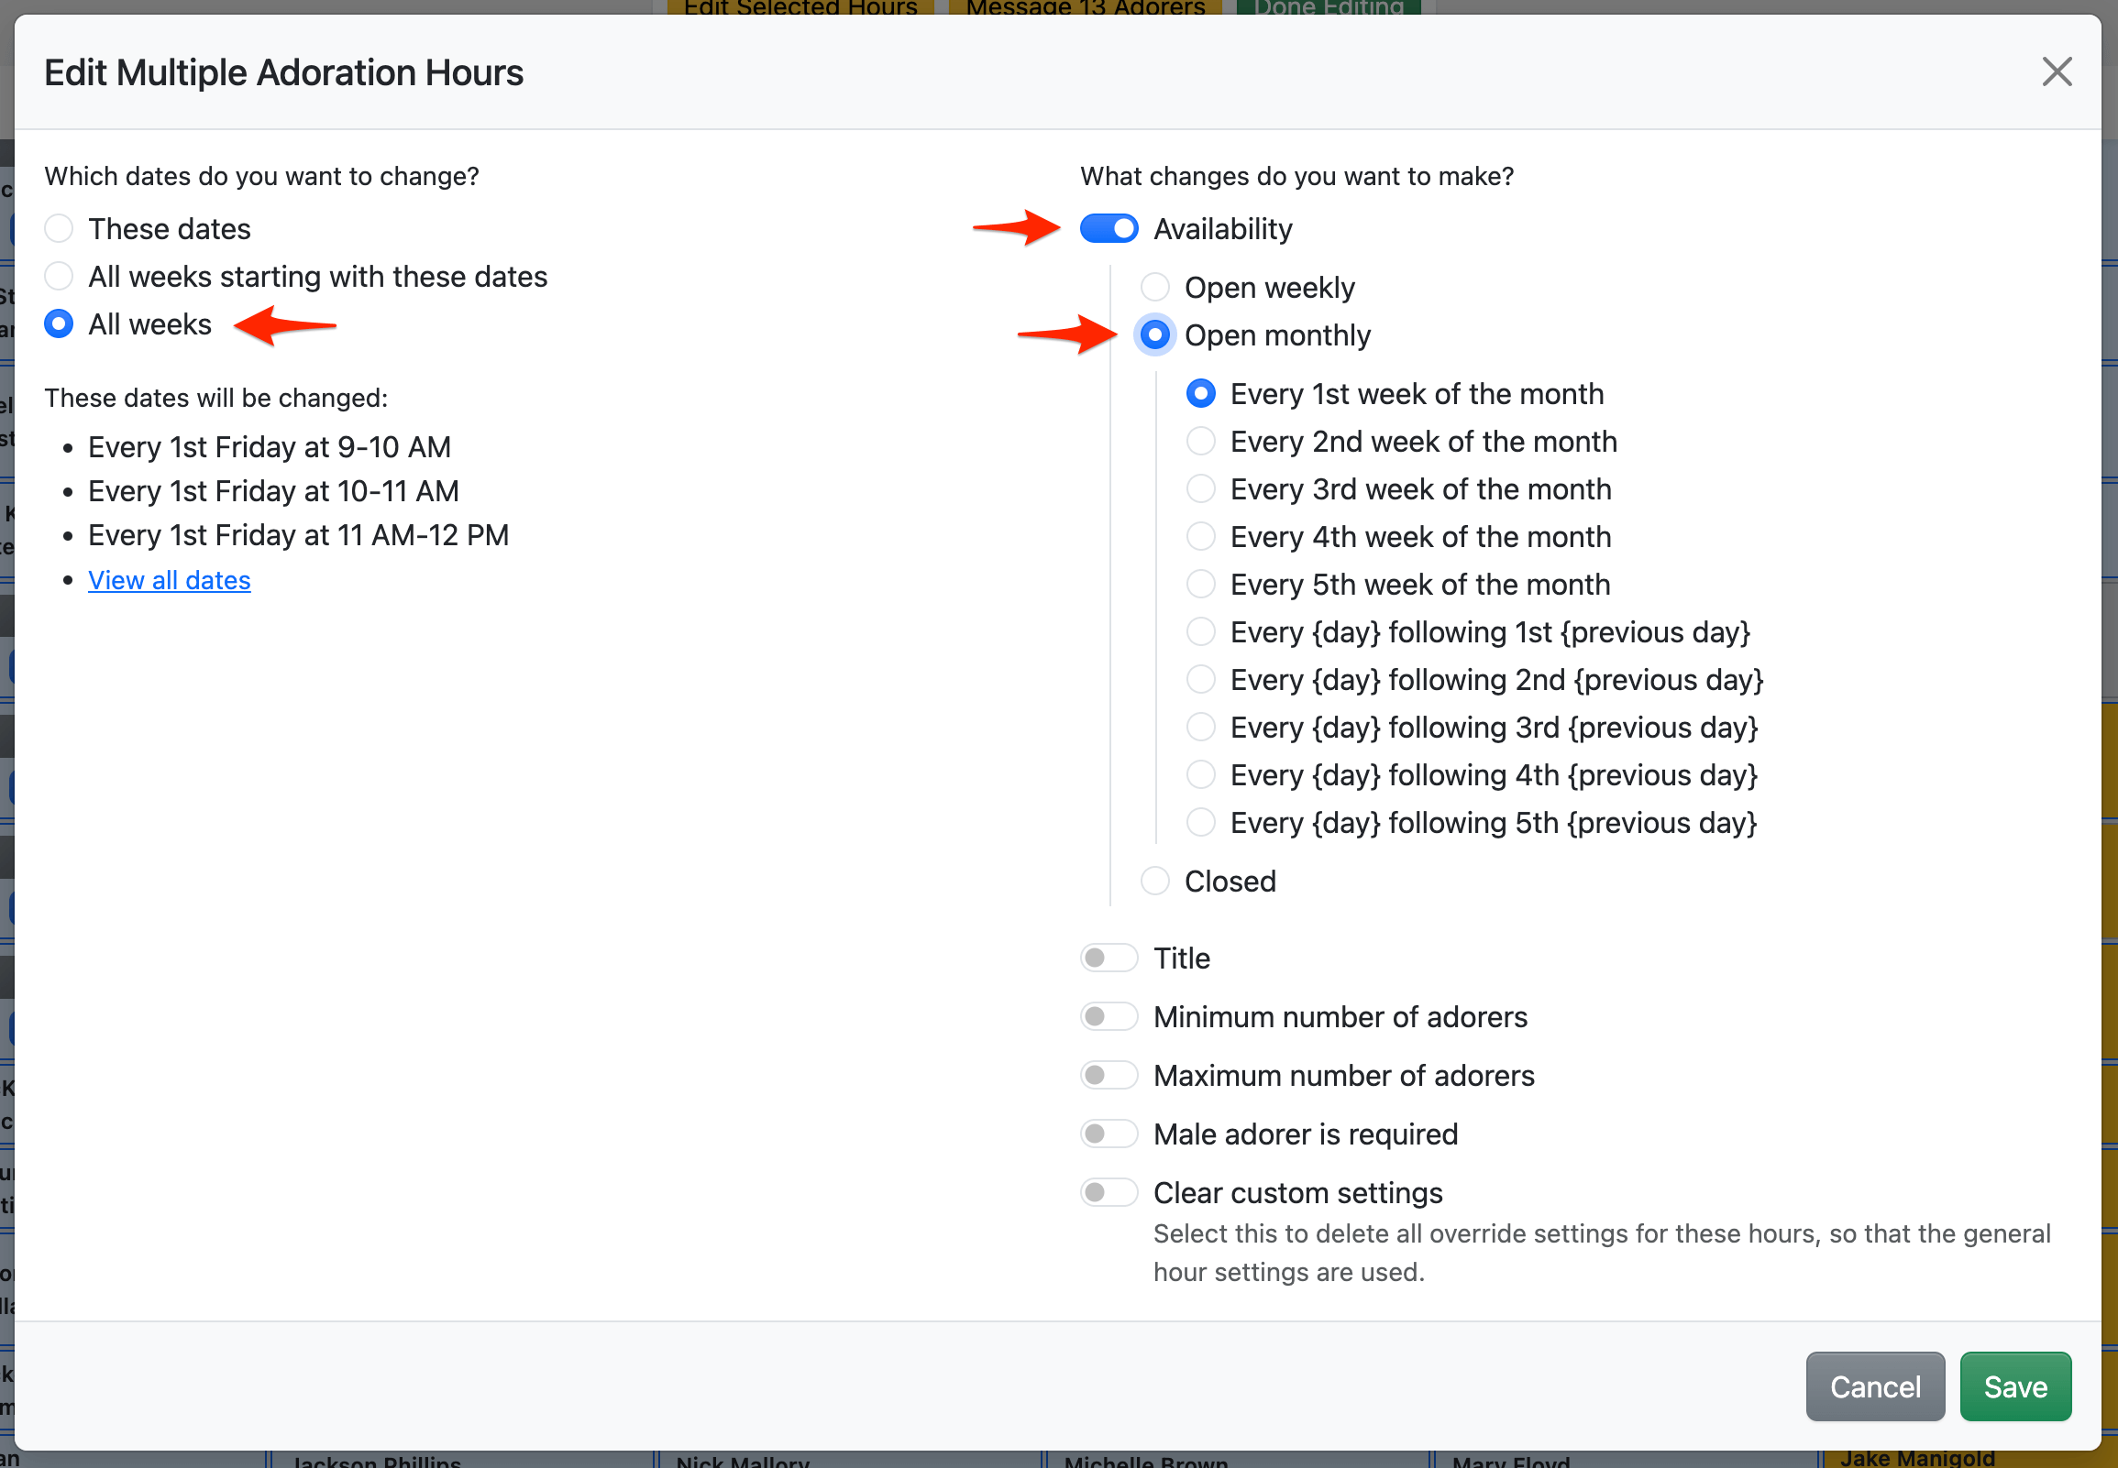Toggle off the Availability switch
This screenshot has width=2118, height=1468.
[1108, 228]
